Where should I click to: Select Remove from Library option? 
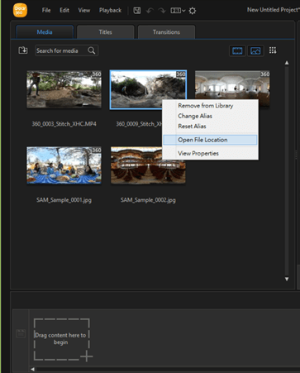(206, 106)
